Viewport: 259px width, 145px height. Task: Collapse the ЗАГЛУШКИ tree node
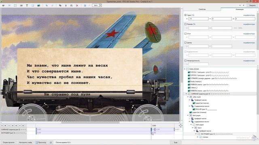[x=196, y=134]
